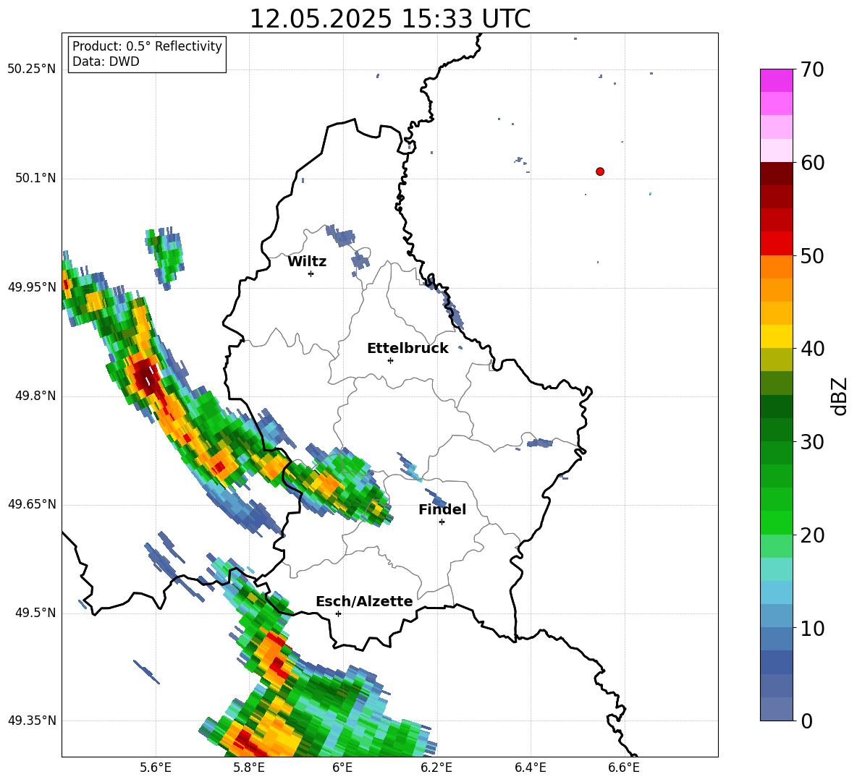857x782 pixels.
Task: Click the dark red storm core near 49.8°N
Action: [146, 375]
